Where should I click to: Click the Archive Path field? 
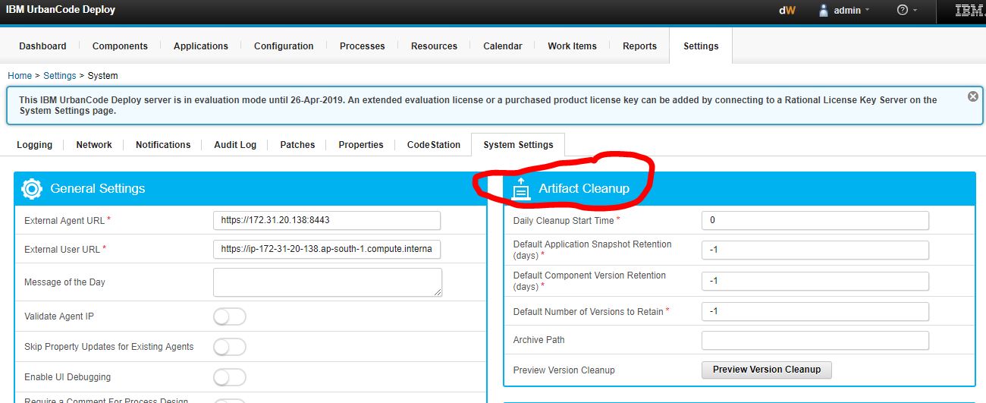click(x=815, y=340)
